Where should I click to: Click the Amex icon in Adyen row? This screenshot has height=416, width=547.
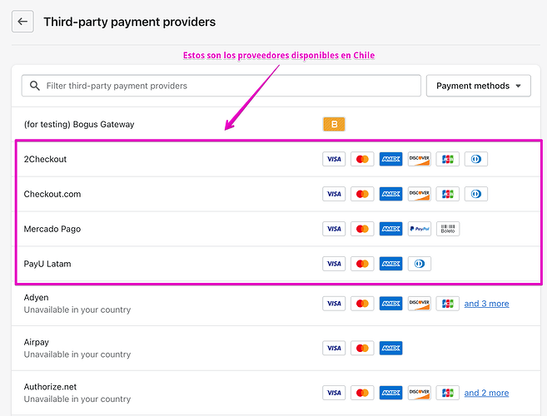click(x=390, y=304)
